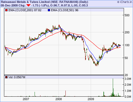Click the 100 price axis label
Viewport: 133px width, 102px height.
[127, 45]
